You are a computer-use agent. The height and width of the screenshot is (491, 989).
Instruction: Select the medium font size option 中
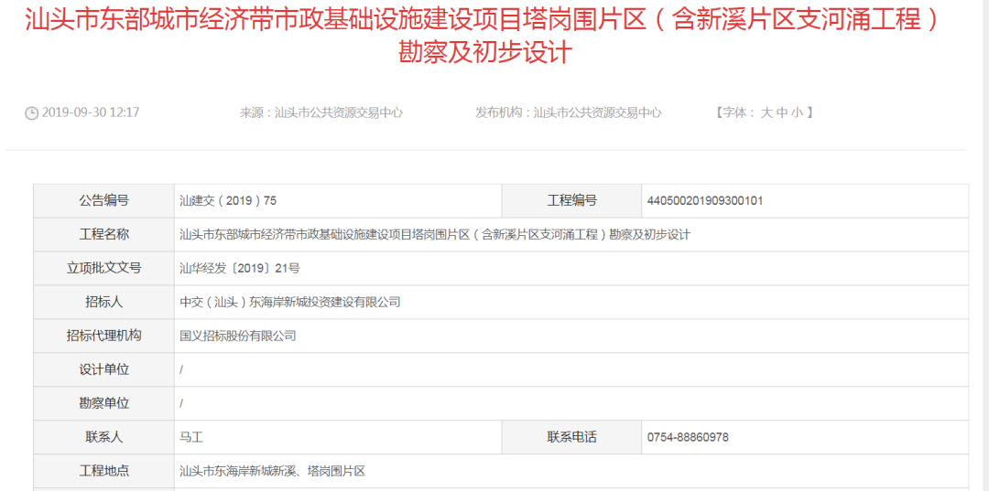pos(781,112)
